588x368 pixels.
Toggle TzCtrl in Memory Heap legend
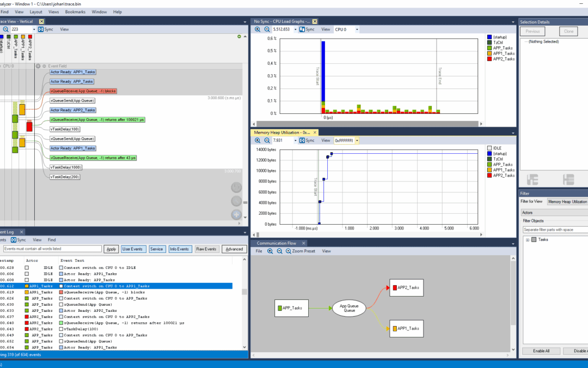click(x=489, y=159)
